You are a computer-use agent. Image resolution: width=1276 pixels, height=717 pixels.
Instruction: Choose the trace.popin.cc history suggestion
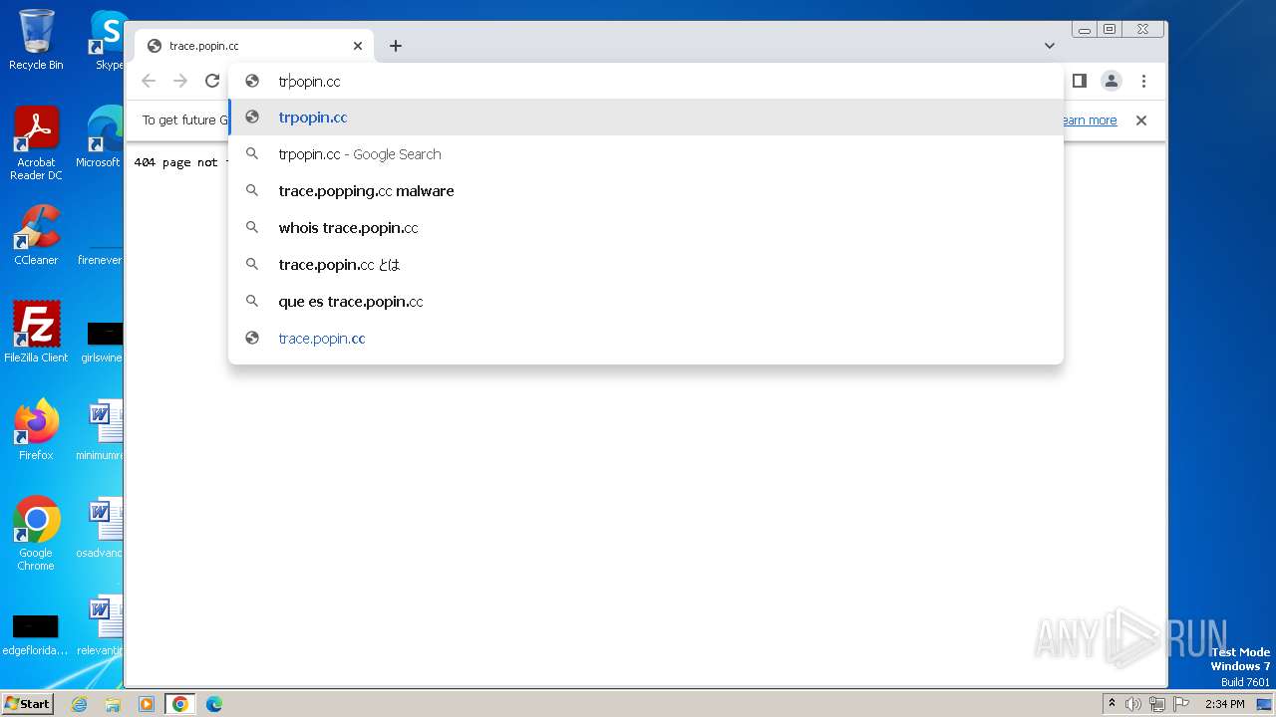click(646, 339)
